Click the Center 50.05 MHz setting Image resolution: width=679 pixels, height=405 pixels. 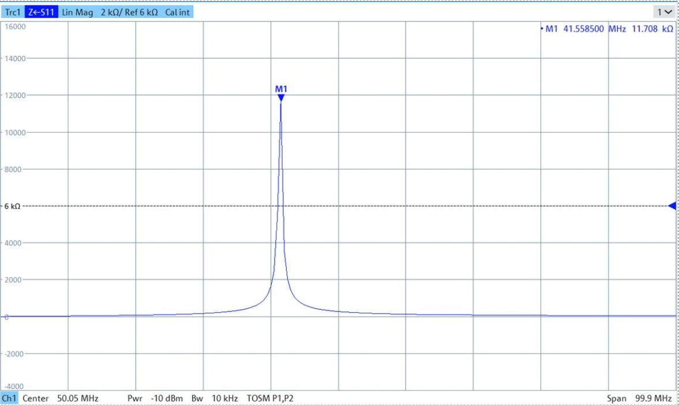point(60,398)
